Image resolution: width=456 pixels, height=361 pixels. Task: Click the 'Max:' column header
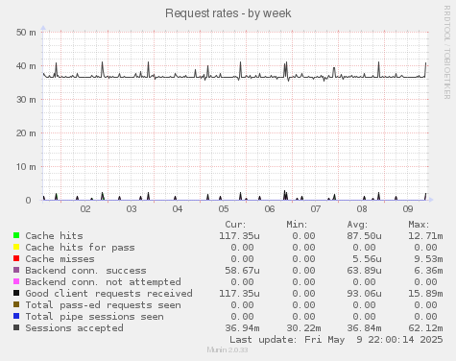tap(419, 225)
